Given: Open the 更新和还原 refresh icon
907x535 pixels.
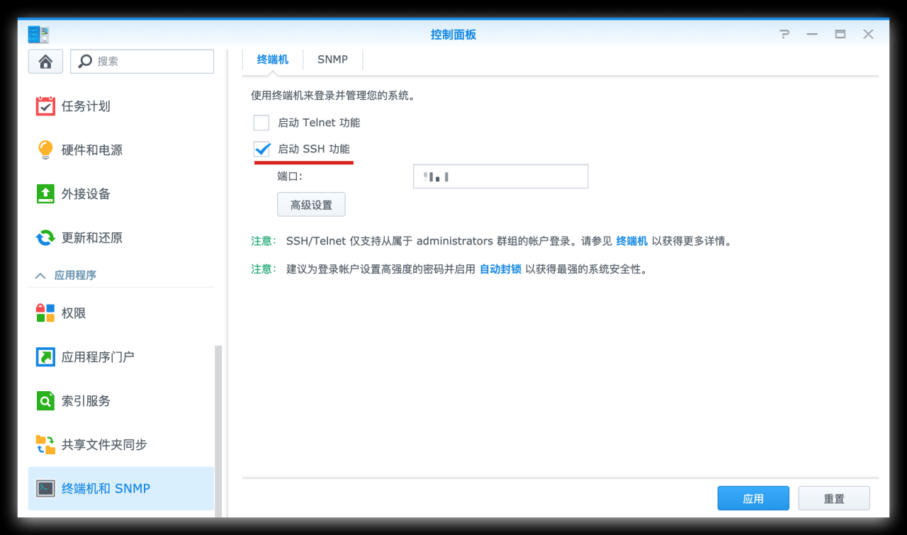Looking at the screenshot, I should (x=45, y=238).
